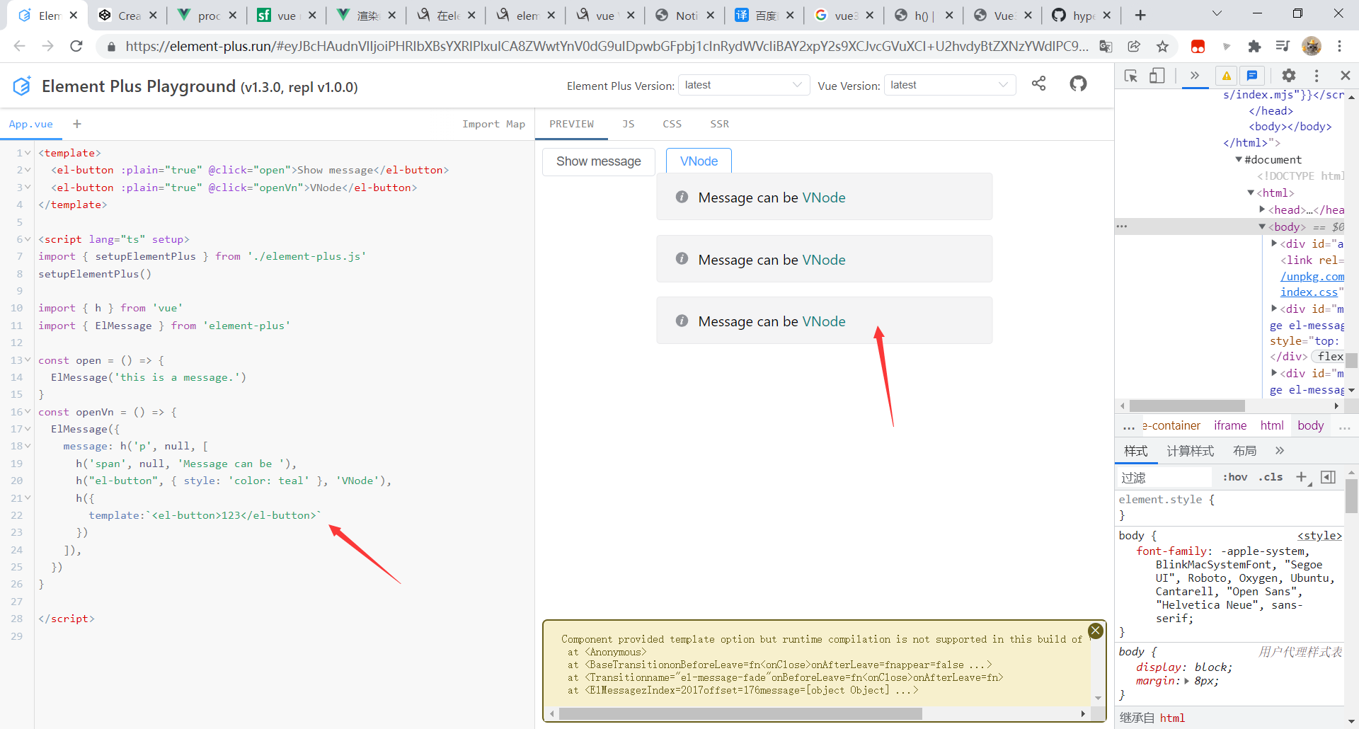This screenshot has width=1359, height=729.
Task: Open the 计算样式 computed styles tab
Action: coord(1190,451)
